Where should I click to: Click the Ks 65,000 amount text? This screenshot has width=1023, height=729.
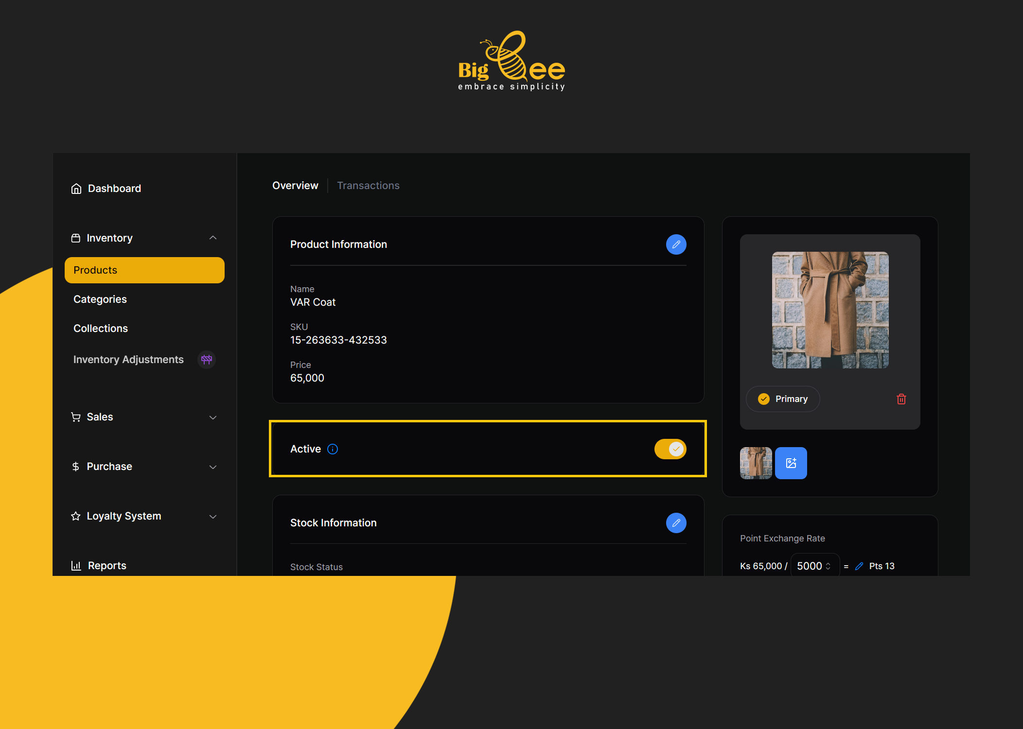pyautogui.click(x=761, y=566)
